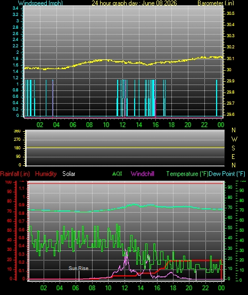Click windspeed scale value 2.2
Screen dimensions: 248x295
[15, 46]
